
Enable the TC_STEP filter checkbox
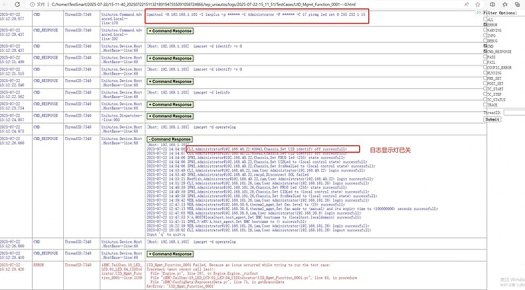coord(485,94)
